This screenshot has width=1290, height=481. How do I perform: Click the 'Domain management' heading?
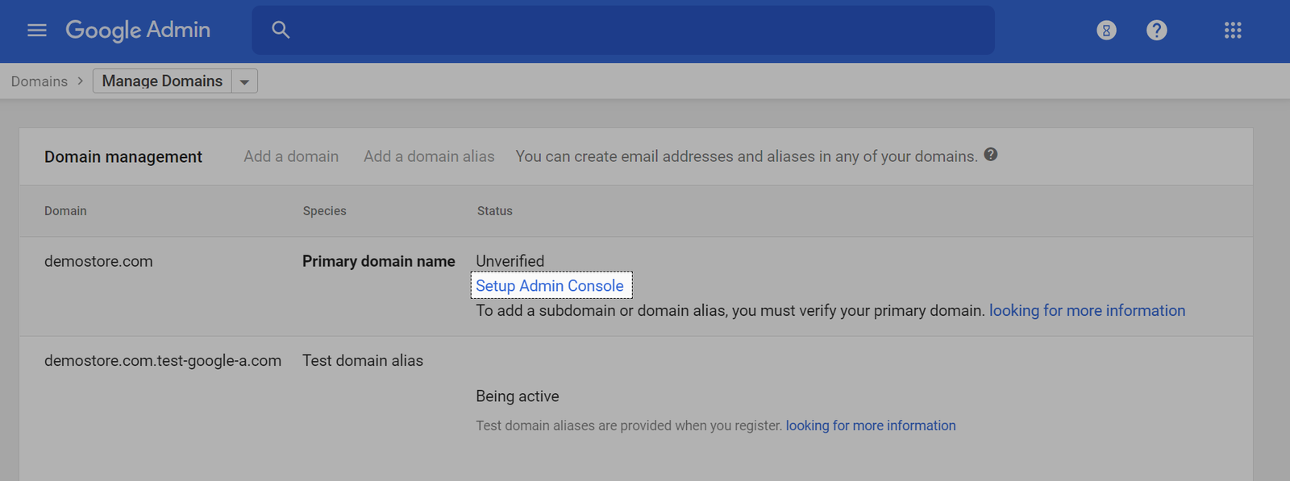pyautogui.click(x=123, y=157)
